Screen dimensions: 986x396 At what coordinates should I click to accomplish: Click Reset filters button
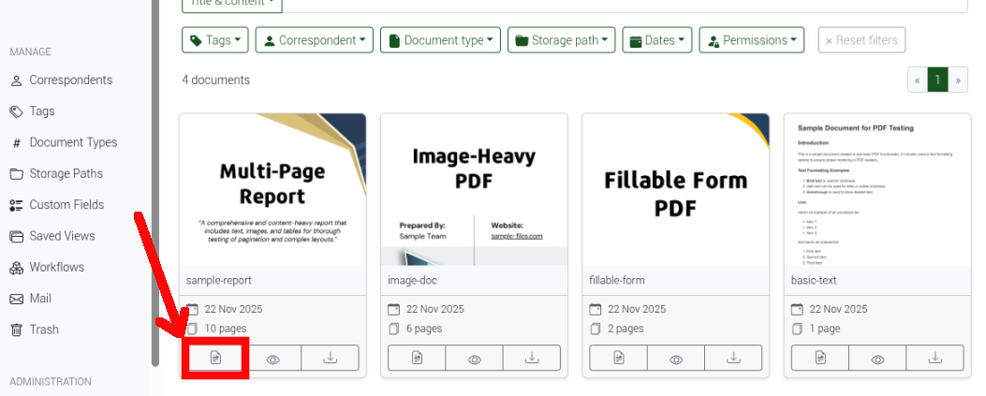861,40
